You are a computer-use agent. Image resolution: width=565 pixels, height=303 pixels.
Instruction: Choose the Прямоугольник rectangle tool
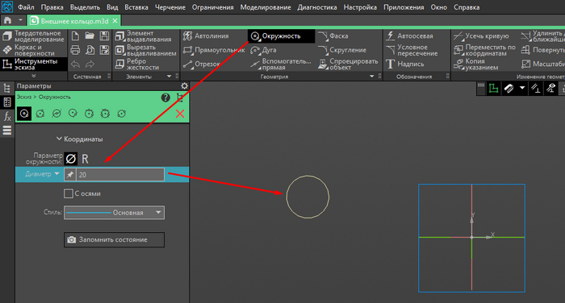click(214, 50)
